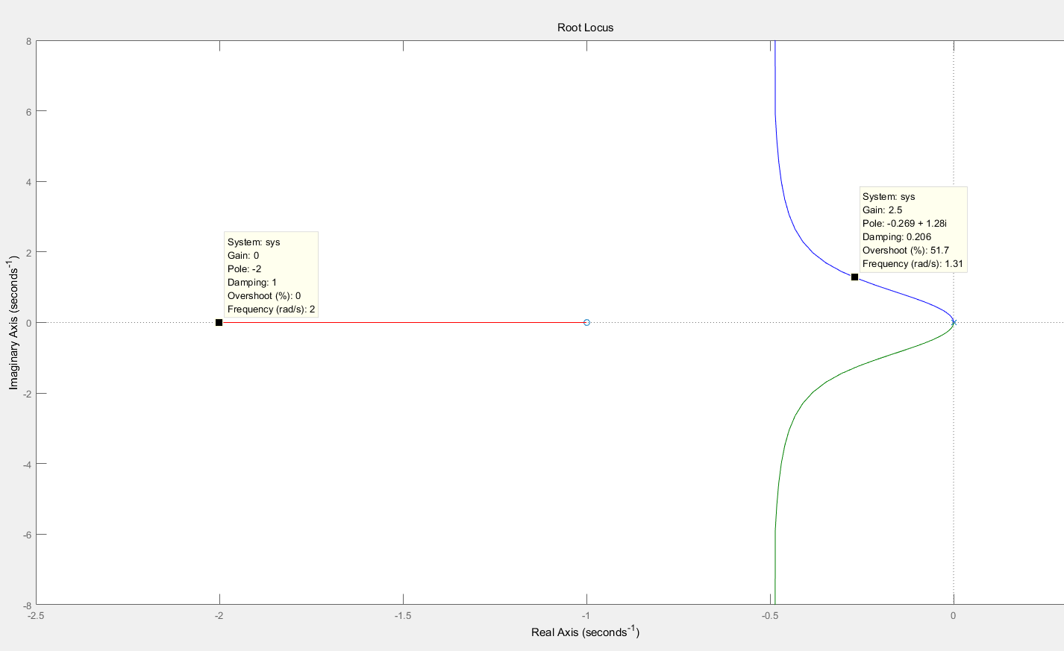Click 'Frequency (rad/s): 2' text
This screenshot has height=651, width=1064.
tap(271, 309)
